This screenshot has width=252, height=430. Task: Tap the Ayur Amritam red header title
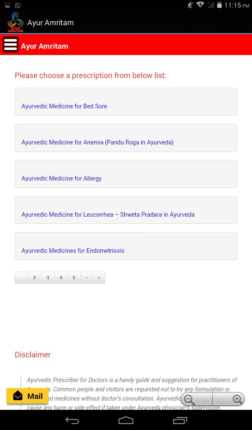[x=45, y=46]
